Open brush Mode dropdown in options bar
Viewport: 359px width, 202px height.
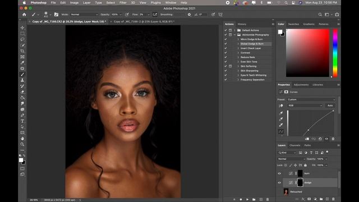(84, 15)
